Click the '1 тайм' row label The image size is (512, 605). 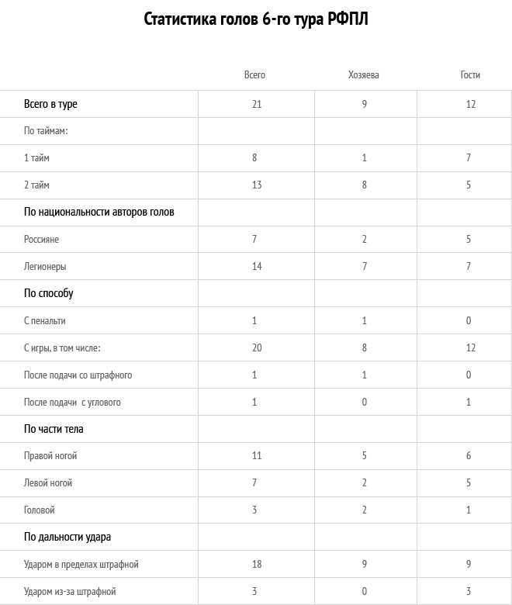[x=36, y=157]
